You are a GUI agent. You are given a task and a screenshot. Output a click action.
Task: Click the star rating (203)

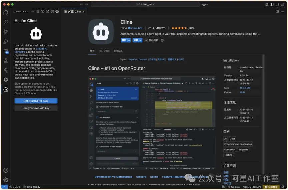[183, 28]
